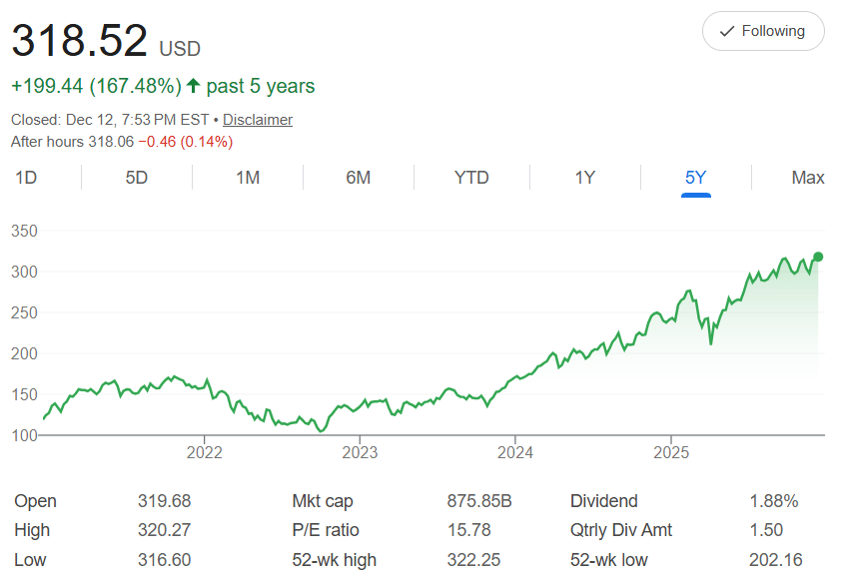
Task: Show the Max time range
Action: click(x=807, y=178)
